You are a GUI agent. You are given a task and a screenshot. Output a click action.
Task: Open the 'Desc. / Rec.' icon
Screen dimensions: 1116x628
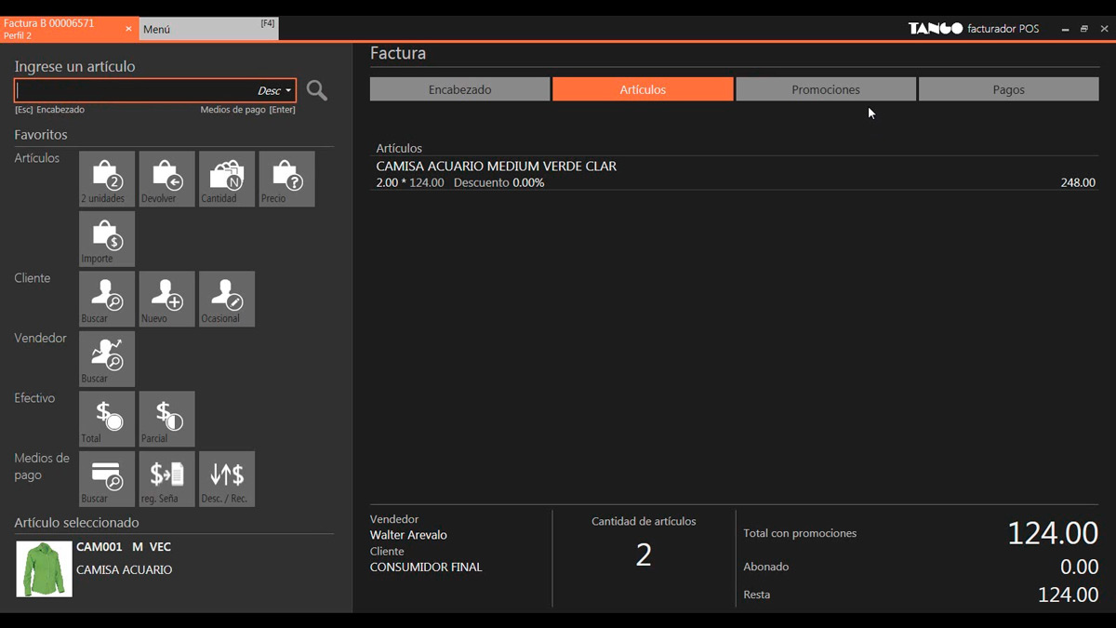coord(226,478)
